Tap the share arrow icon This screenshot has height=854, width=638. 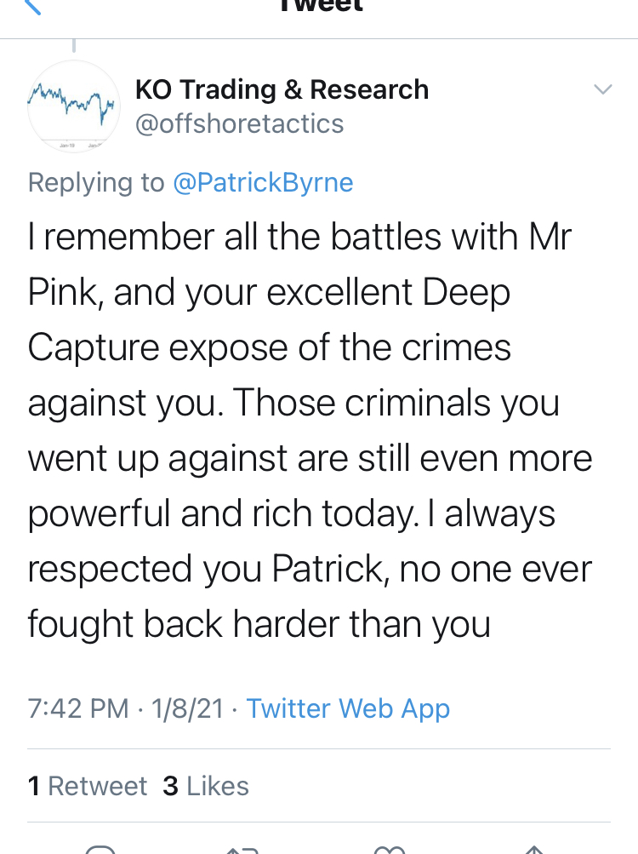tap(533, 848)
